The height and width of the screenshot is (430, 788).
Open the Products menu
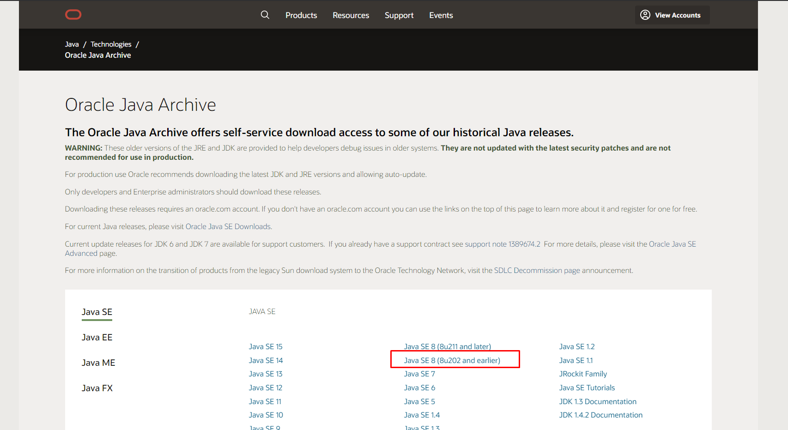click(x=301, y=15)
